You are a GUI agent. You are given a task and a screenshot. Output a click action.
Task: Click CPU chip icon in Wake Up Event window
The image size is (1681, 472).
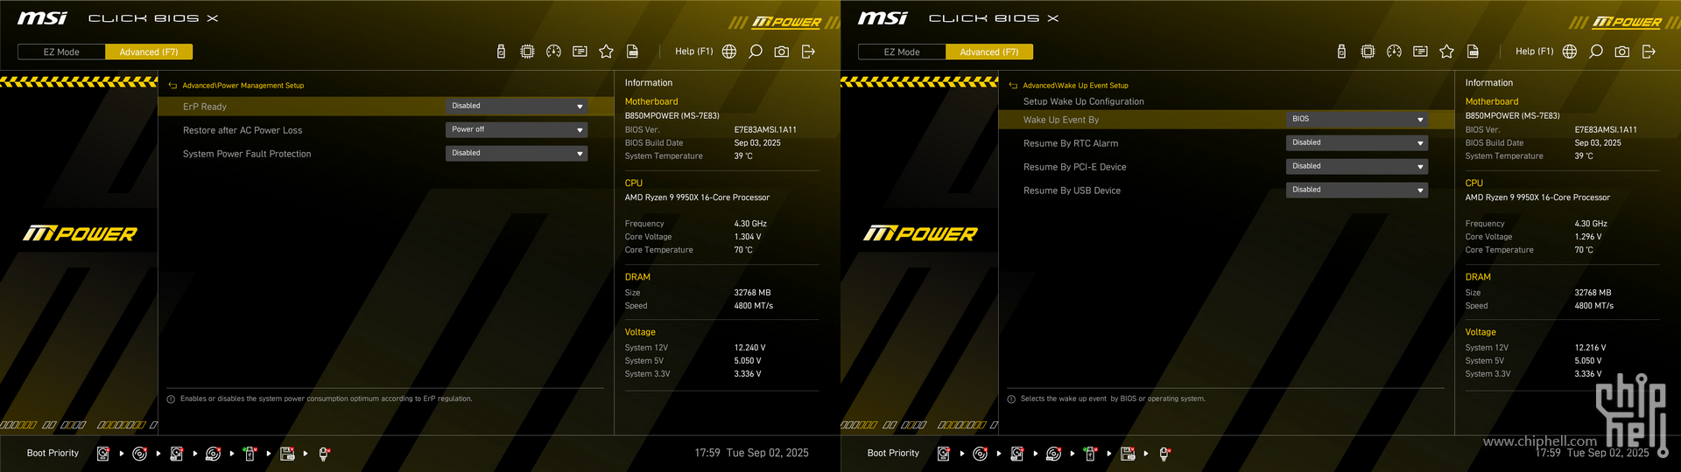click(1368, 52)
